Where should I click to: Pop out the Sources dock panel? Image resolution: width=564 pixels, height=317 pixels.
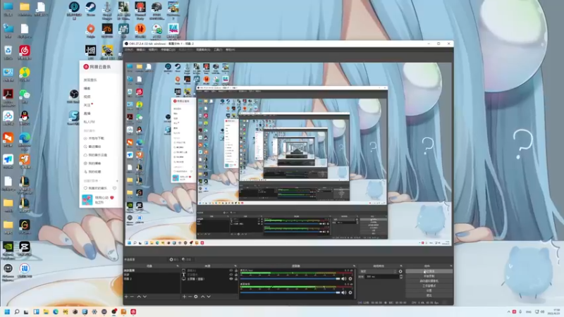coord(235,266)
